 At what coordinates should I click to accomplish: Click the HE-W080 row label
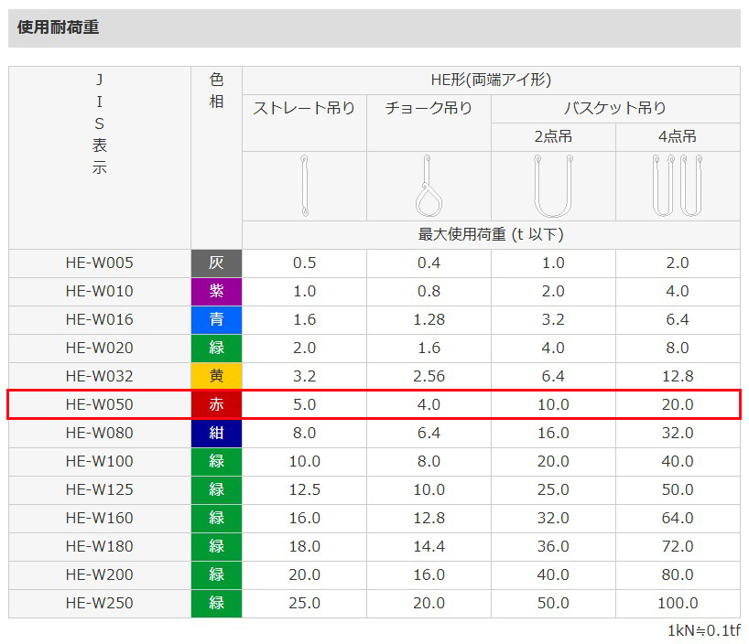[x=100, y=433]
